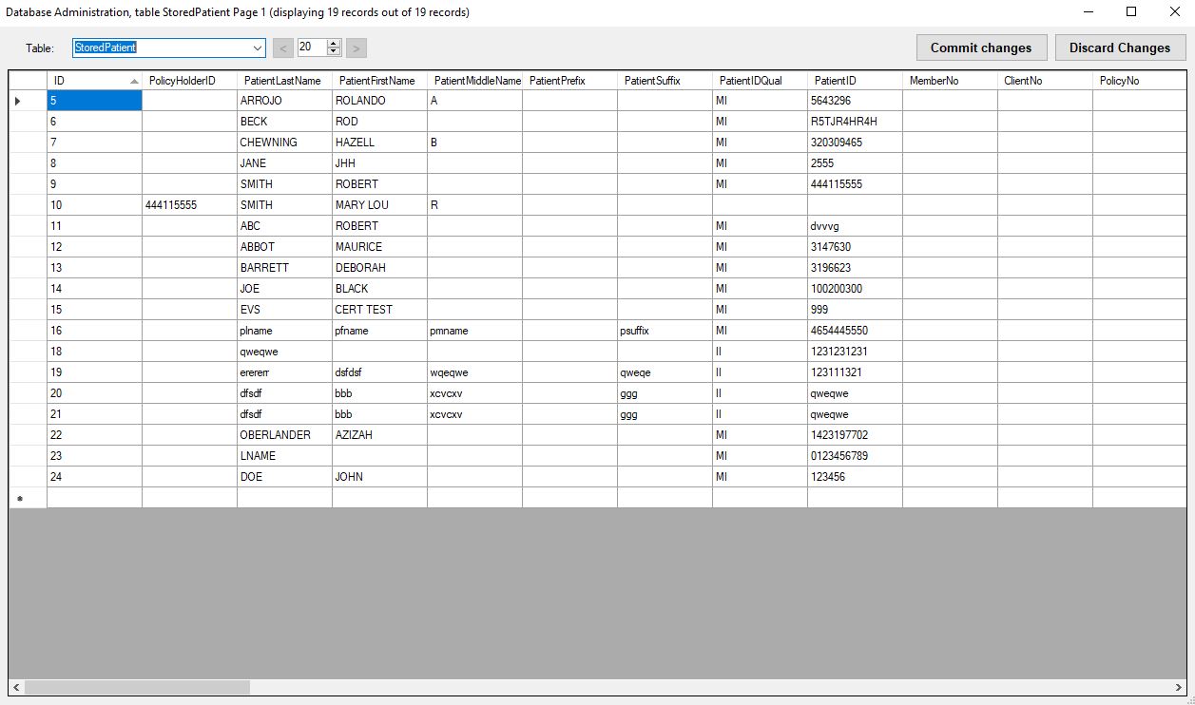Screen dimensions: 1195x705
Task: Click horizontal scrollbar right arrow
Action: tap(1178, 687)
